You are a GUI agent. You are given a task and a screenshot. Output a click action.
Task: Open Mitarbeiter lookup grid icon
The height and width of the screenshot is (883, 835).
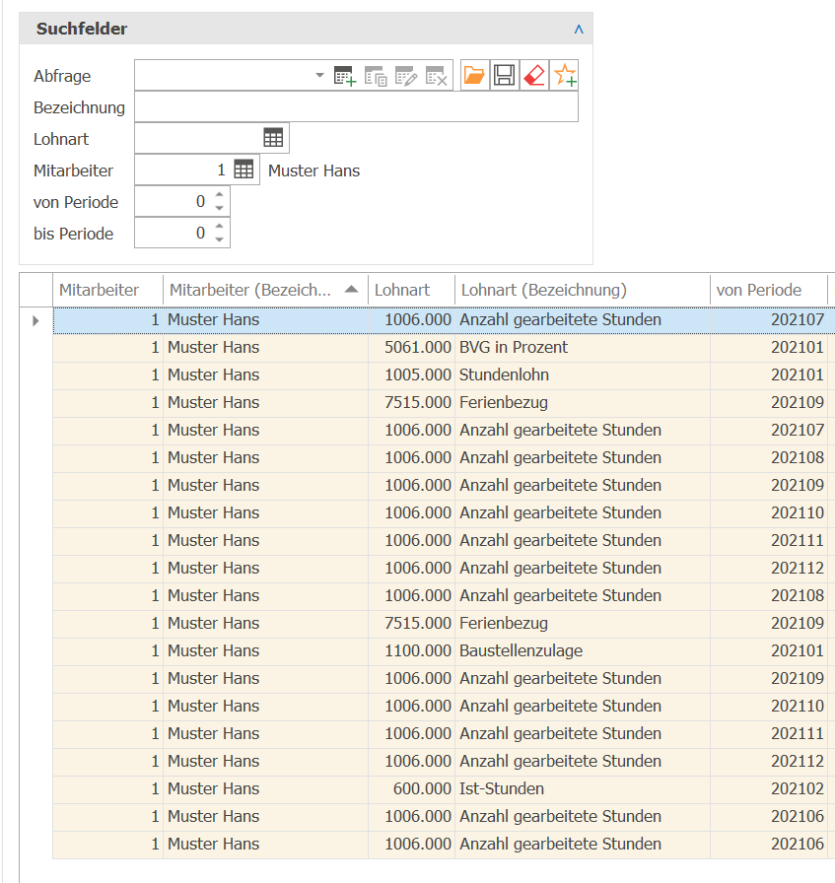tap(244, 170)
